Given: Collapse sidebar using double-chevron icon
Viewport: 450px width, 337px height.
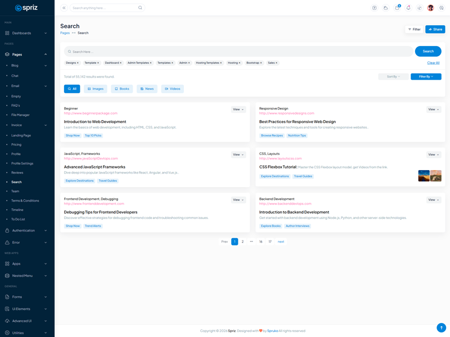Looking at the screenshot, I should (x=64, y=8).
